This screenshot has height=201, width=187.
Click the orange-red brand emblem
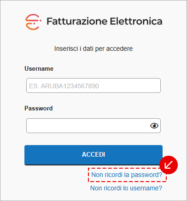pyautogui.click(x=33, y=22)
